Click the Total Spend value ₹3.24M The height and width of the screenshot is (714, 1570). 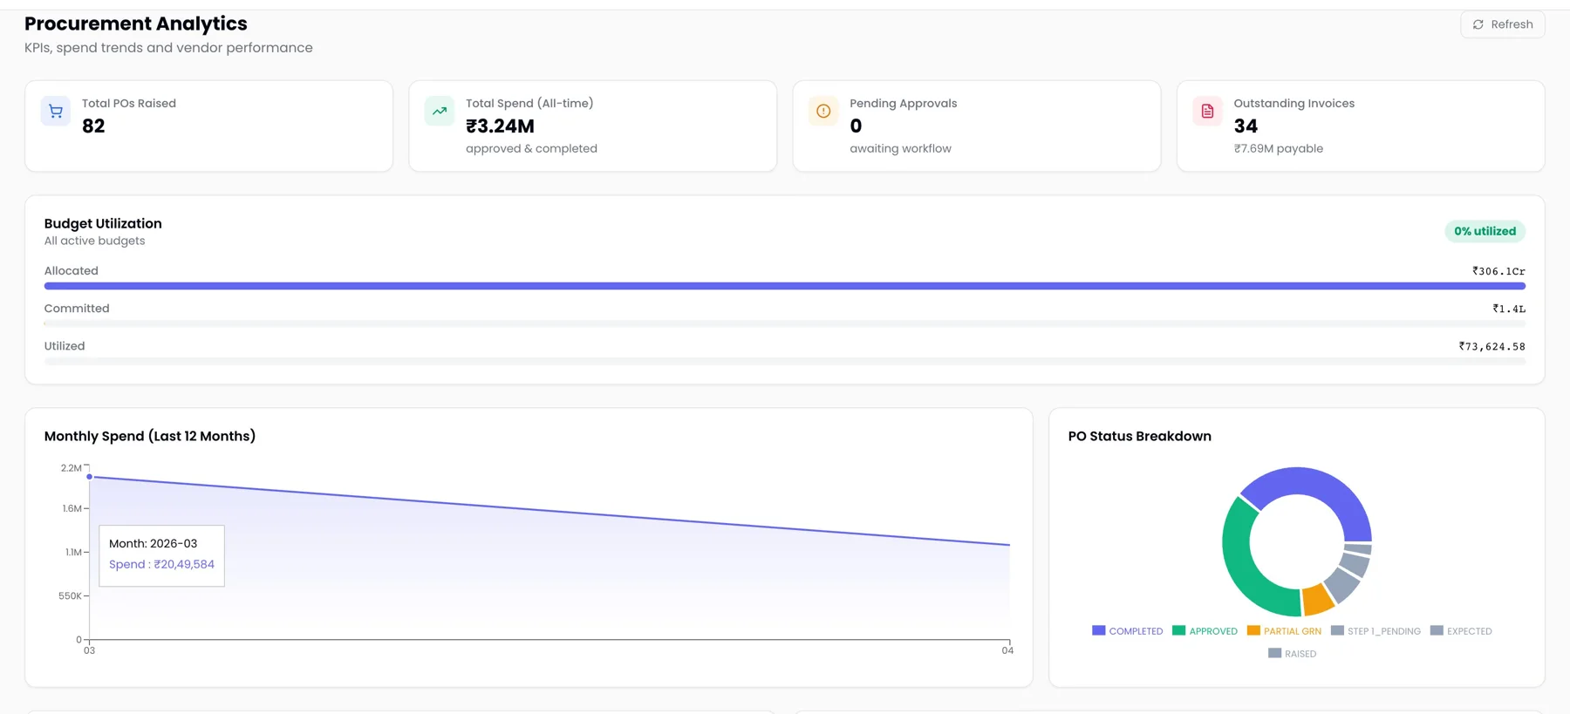500,126
